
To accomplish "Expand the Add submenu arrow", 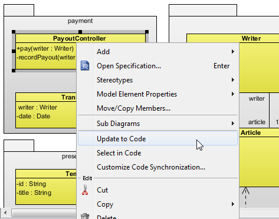I will tap(233, 52).
